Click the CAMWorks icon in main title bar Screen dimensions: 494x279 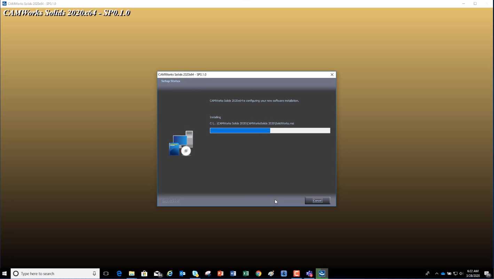(x=4, y=3)
